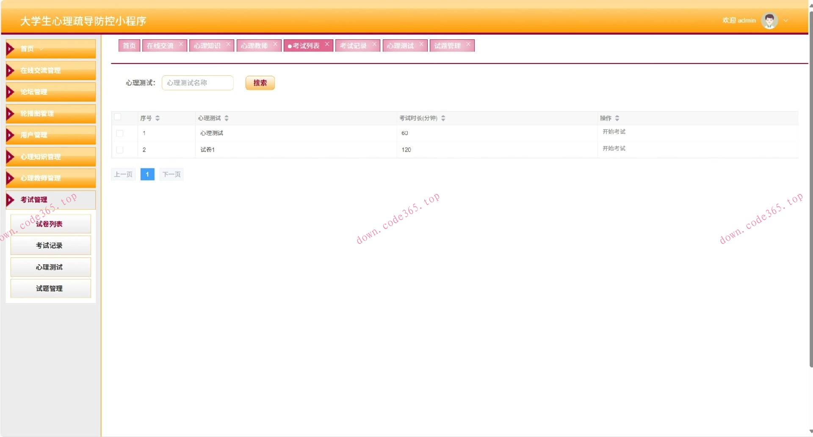The image size is (813, 437).
Task: Click 开始考试 link for 试卷1
Action: click(614, 148)
